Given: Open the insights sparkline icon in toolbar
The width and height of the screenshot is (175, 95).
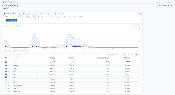Looking at the screenshot, I should (169, 6).
